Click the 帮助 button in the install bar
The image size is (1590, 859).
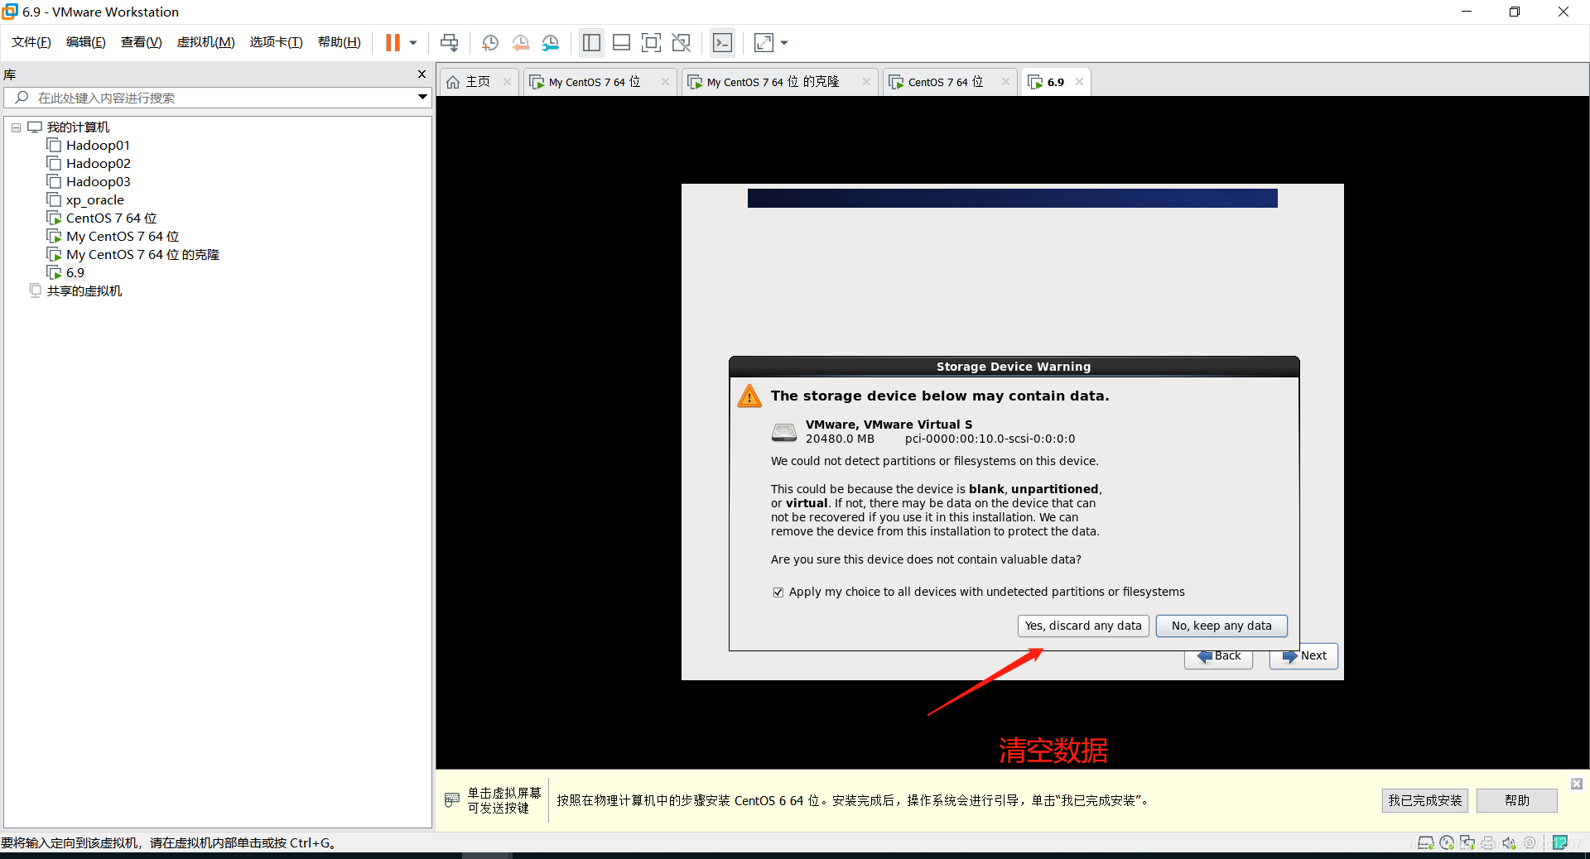[x=1516, y=800]
